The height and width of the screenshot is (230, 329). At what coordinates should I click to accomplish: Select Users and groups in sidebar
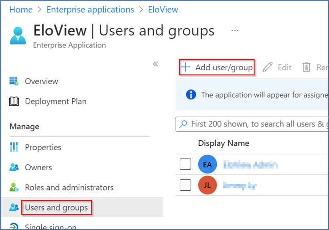pos(57,208)
